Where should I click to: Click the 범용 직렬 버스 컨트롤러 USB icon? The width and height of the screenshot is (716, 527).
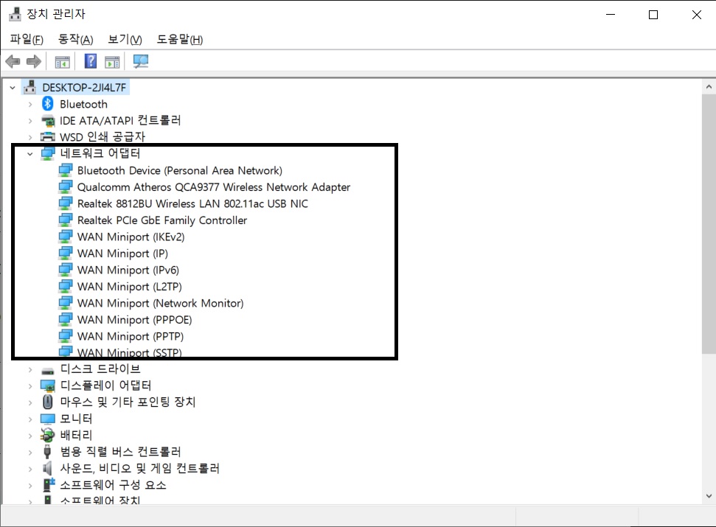47,452
